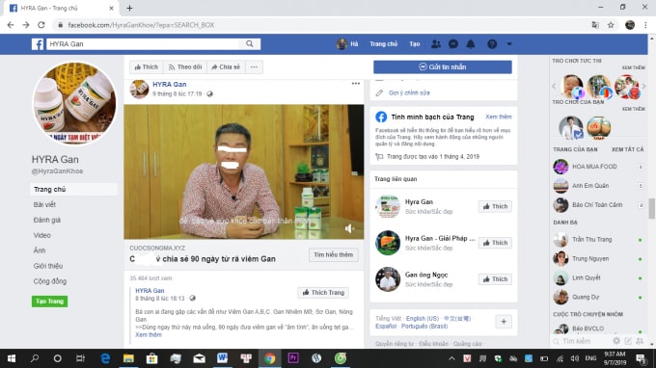Open the Messenger icon in top bar
The height and width of the screenshot is (368, 656).
point(453,44)
